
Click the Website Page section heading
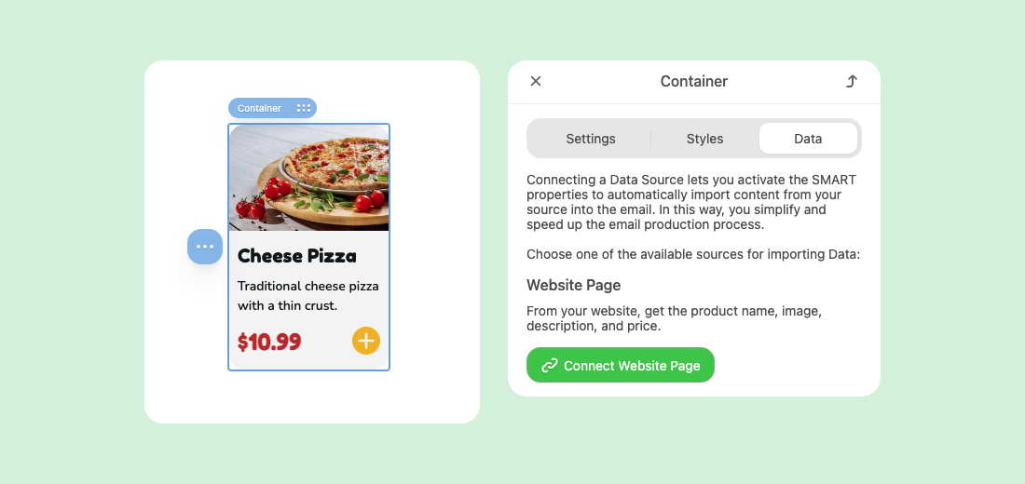573,285
